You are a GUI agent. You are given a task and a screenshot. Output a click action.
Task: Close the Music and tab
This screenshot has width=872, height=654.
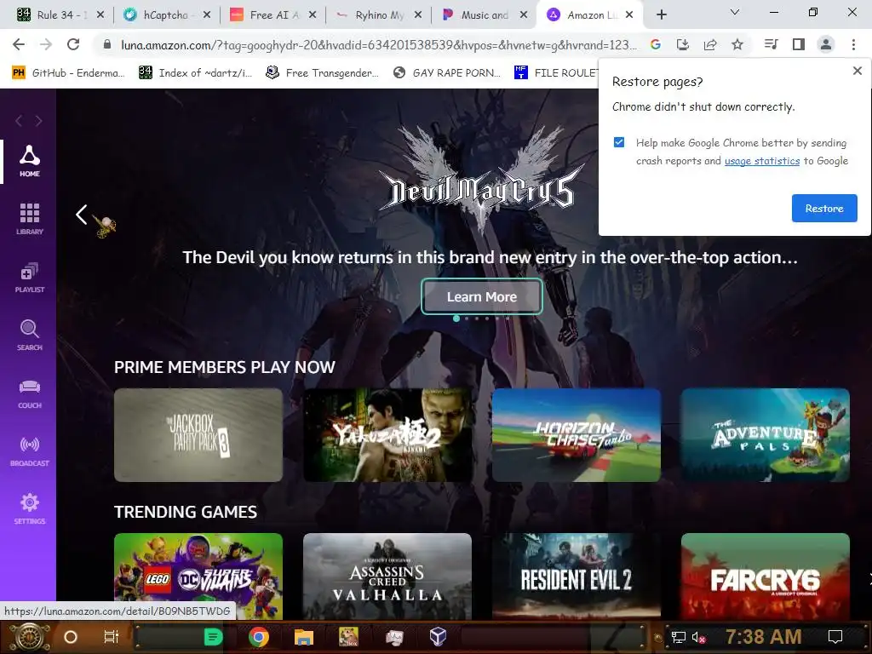[524, 15]
